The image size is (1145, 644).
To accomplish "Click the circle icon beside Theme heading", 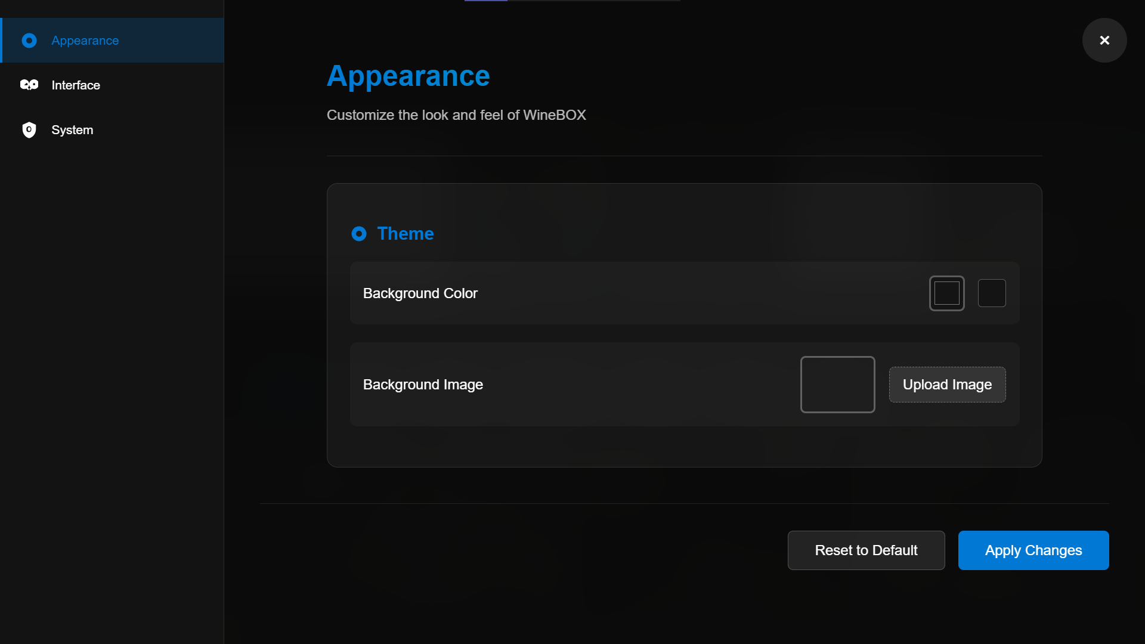I will click(359, 234).
